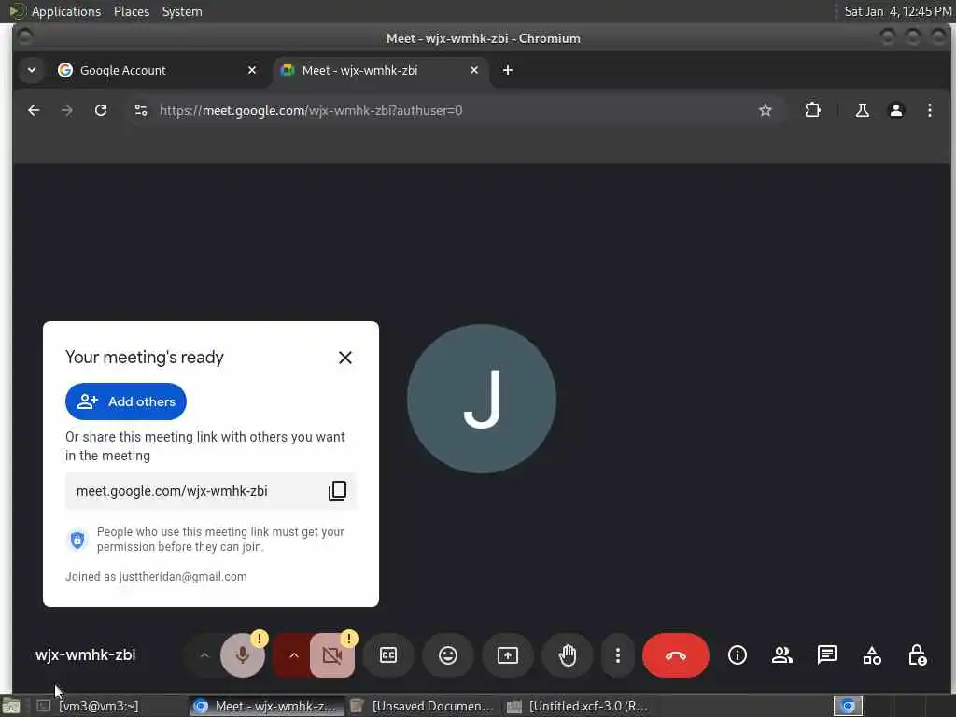The height and width of the screenshot is (717, 956).
Task: Open Chrome Labs flask icon
Action: pyautogui.click(x=862, y=110)
